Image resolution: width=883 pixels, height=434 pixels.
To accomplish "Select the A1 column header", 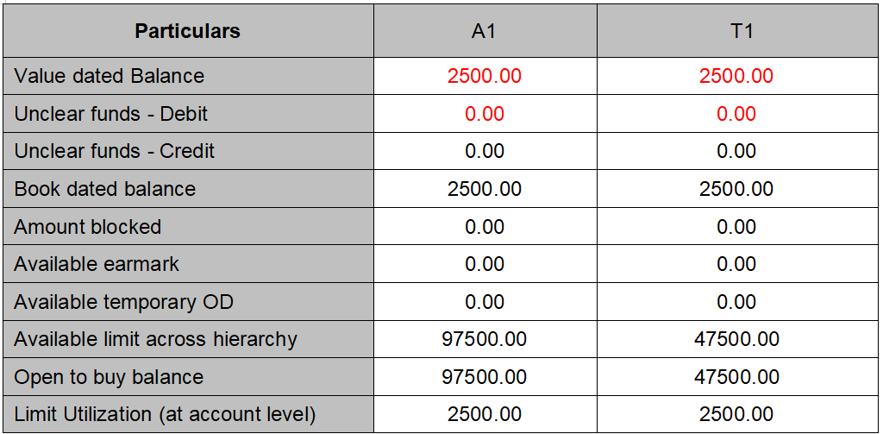I will pyautogui.click(x=484, y=32).
